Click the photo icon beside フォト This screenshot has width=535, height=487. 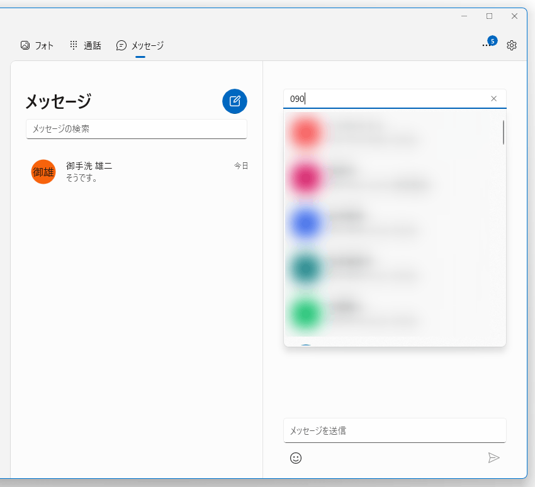click(25, 45)
